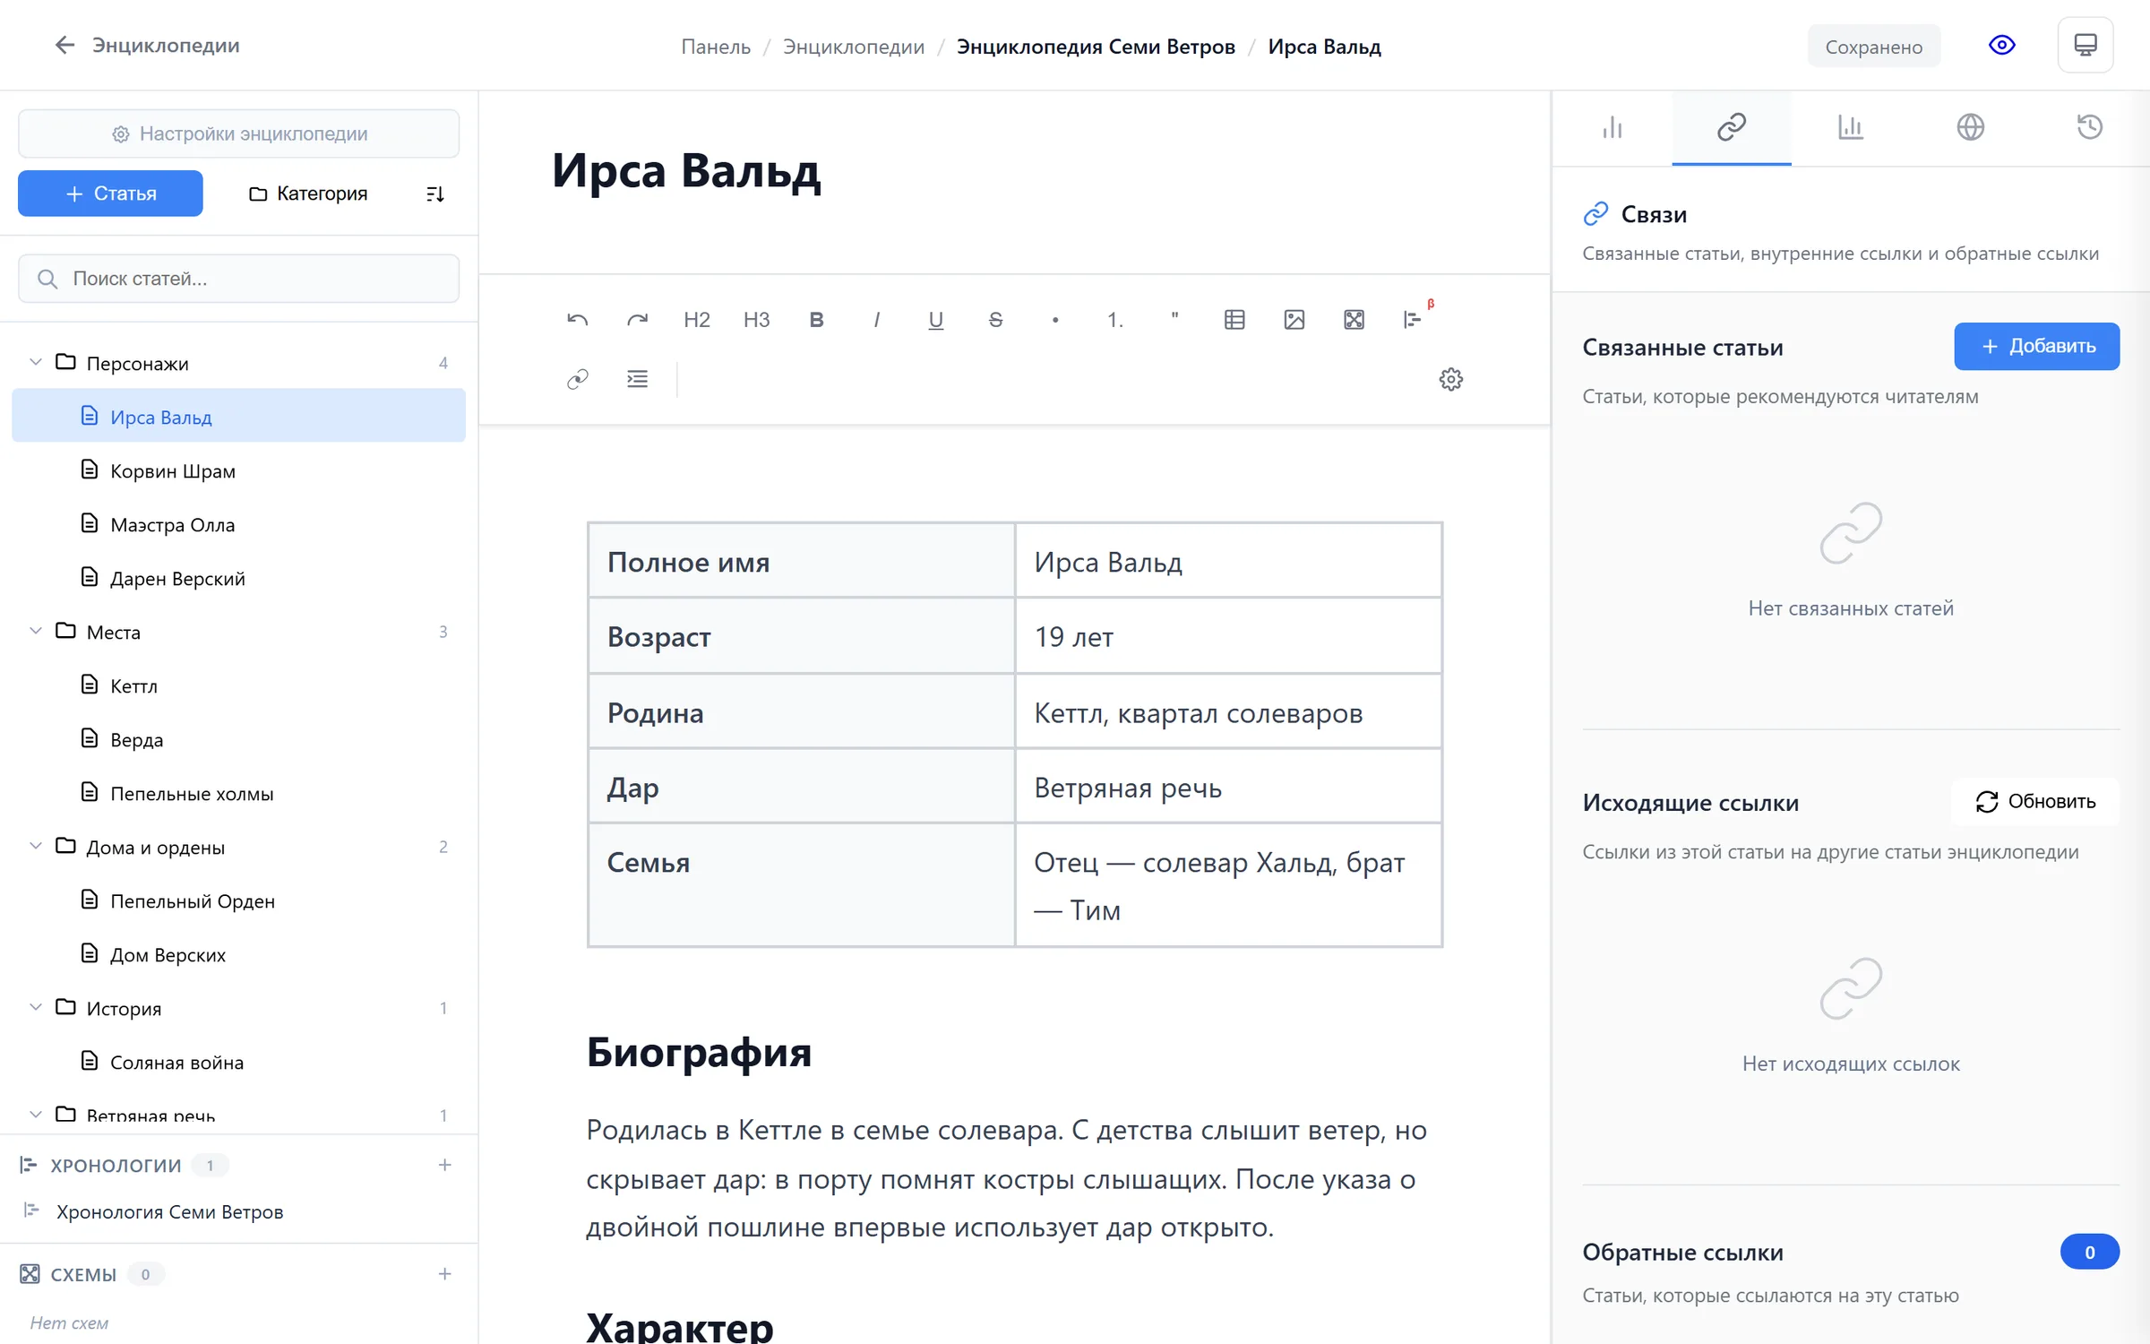Click the indent list toolbar icon
2150x1344 pixels.
click(x=637, y=379)
